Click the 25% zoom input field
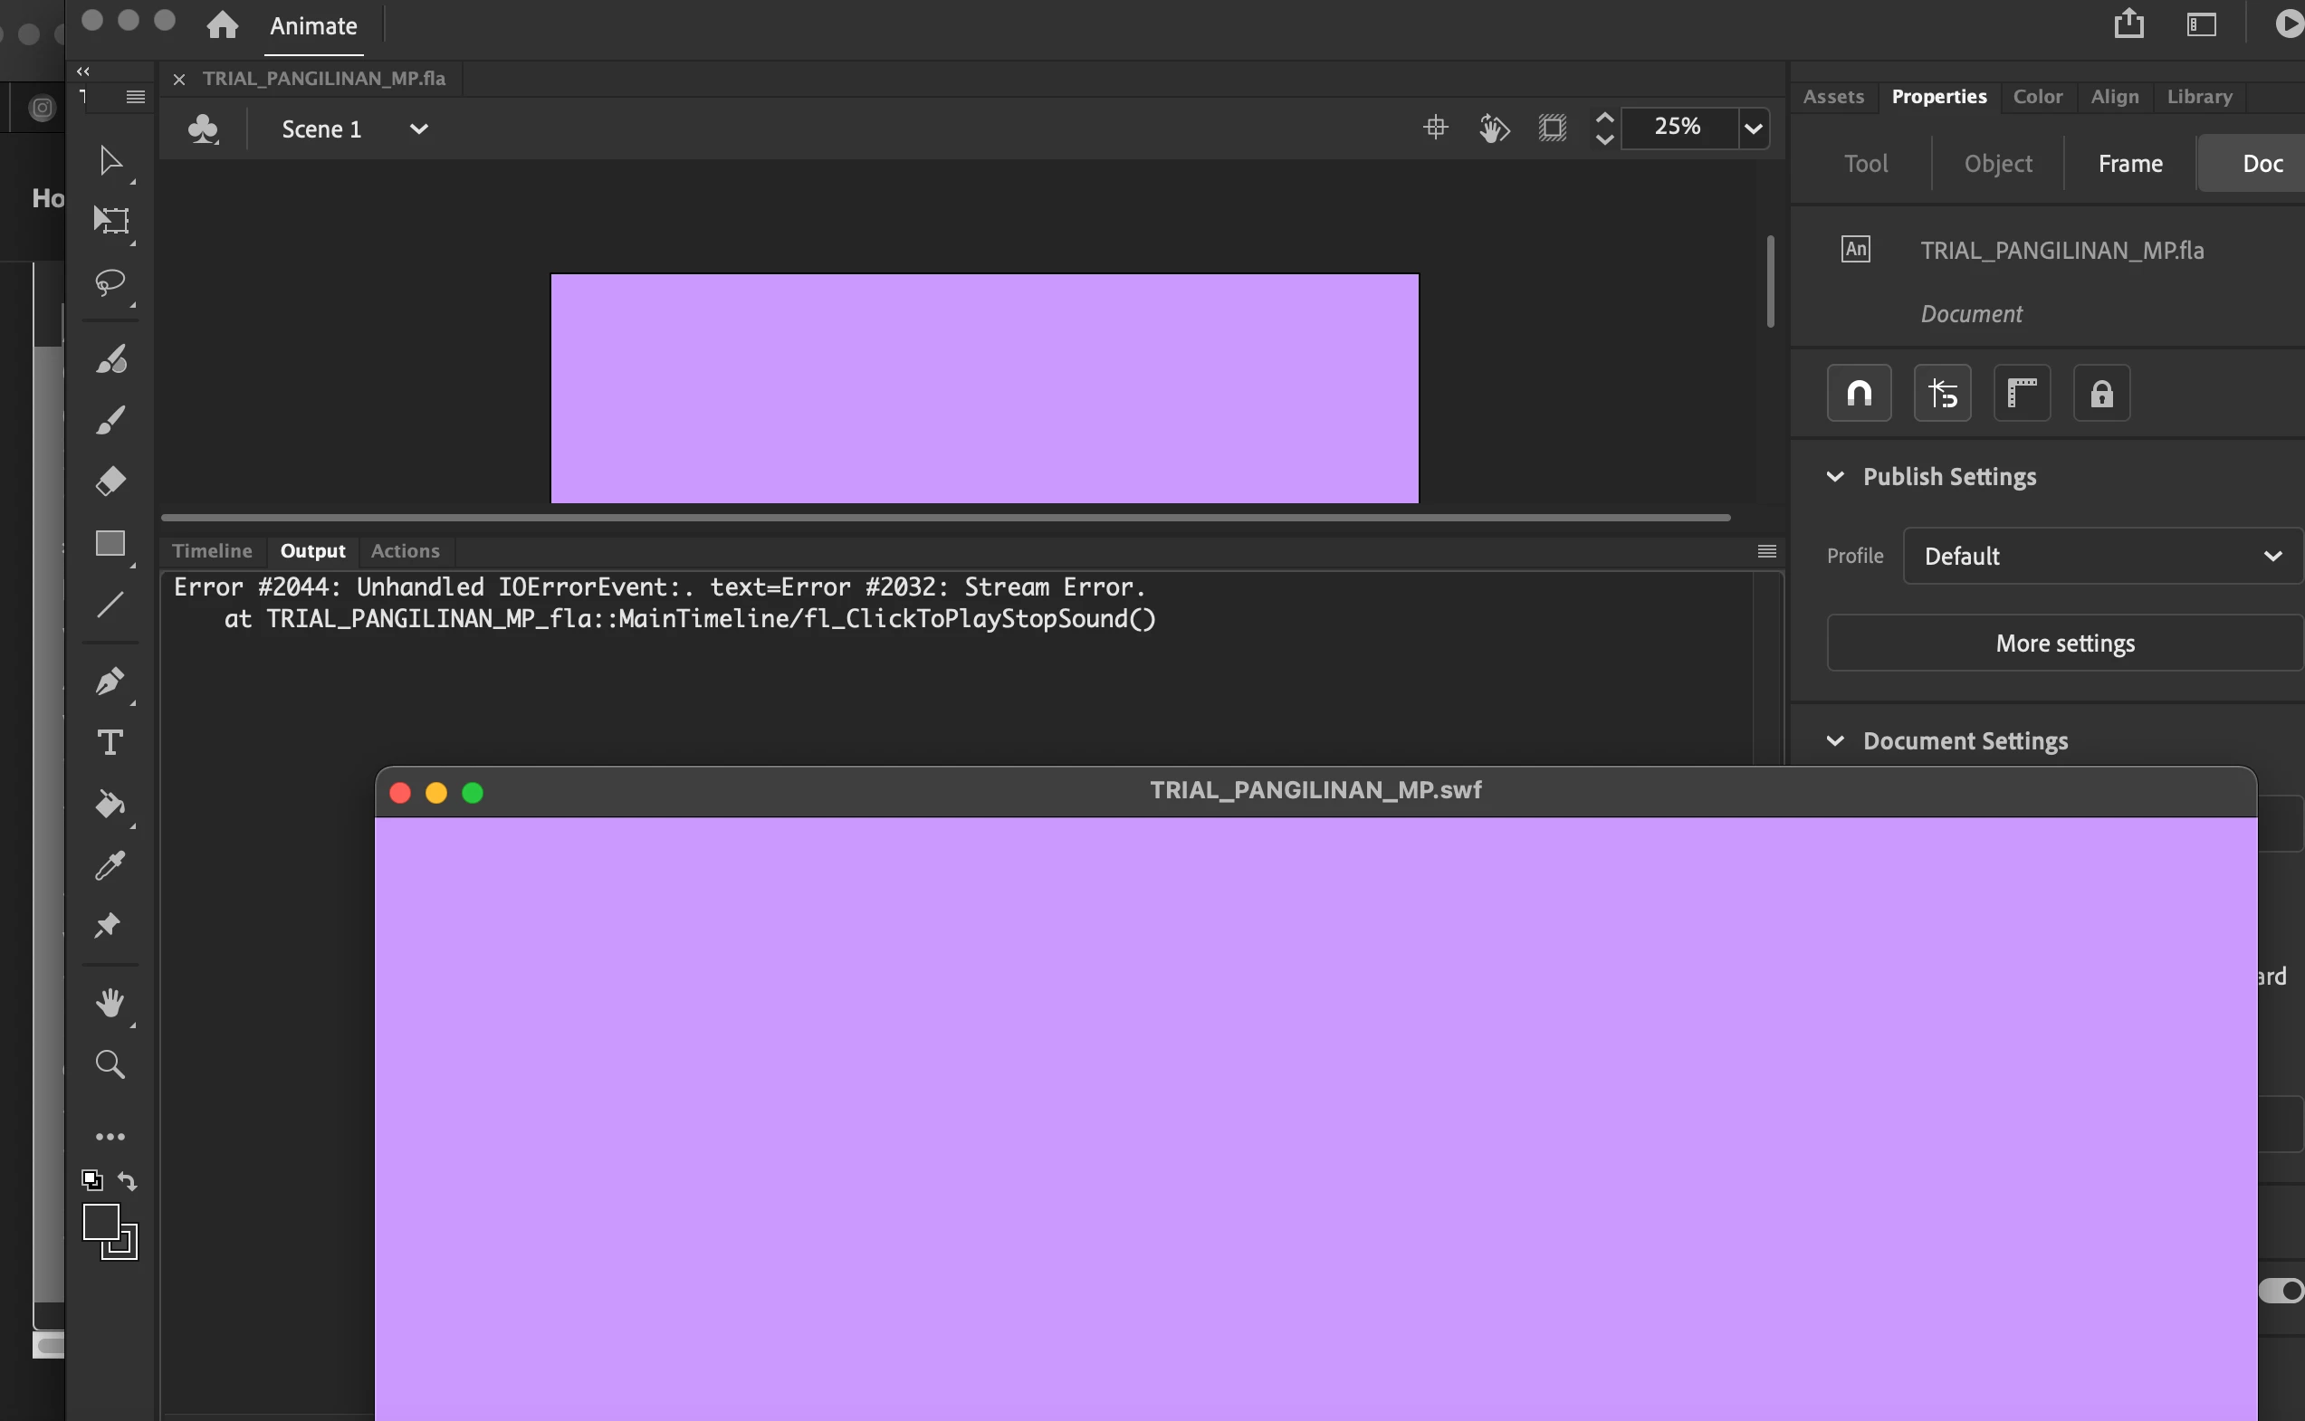 1677,127
